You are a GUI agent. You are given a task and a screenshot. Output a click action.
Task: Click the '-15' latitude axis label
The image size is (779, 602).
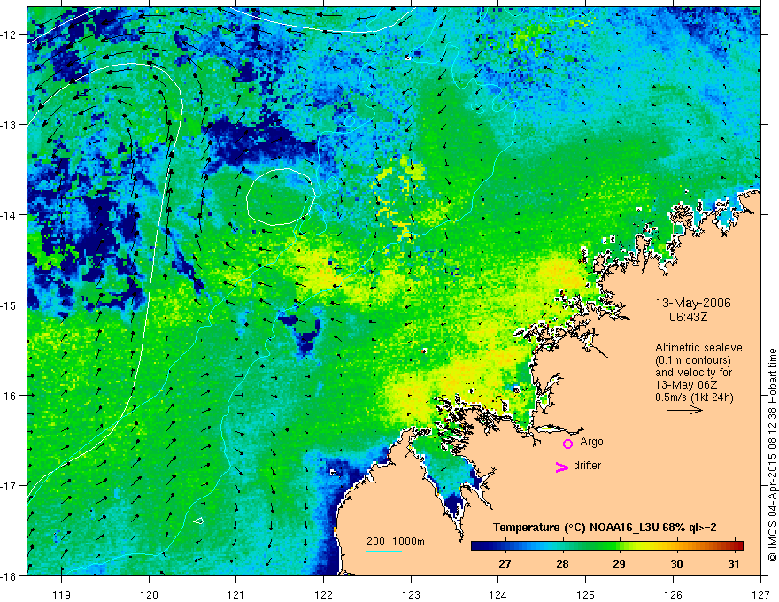pos(9,305)
